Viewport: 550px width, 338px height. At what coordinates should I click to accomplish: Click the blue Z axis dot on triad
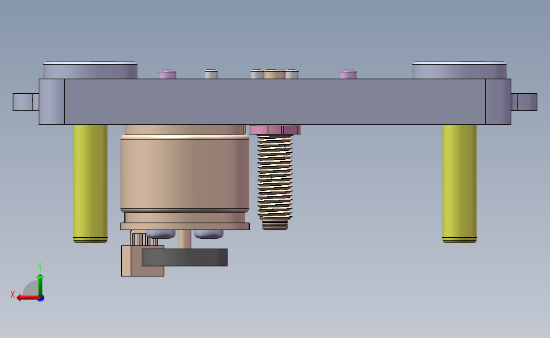(41, 299)
